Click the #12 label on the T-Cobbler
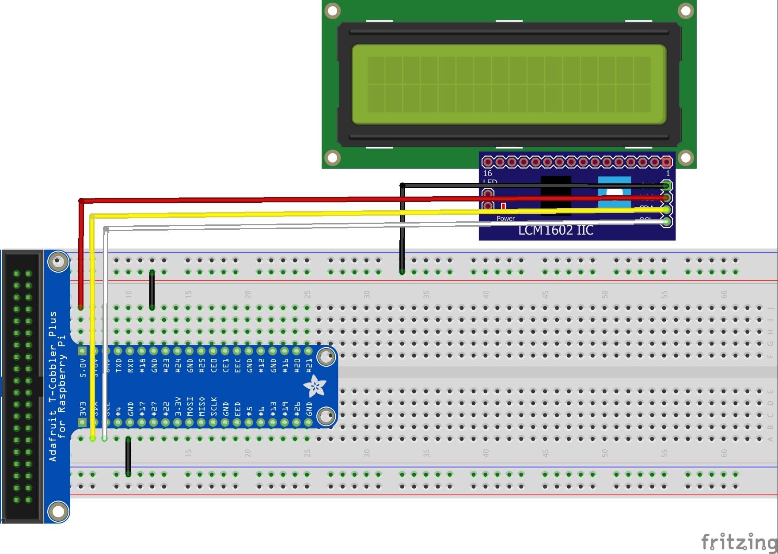Screen dimensions: 778x554 tap(262, 365)
